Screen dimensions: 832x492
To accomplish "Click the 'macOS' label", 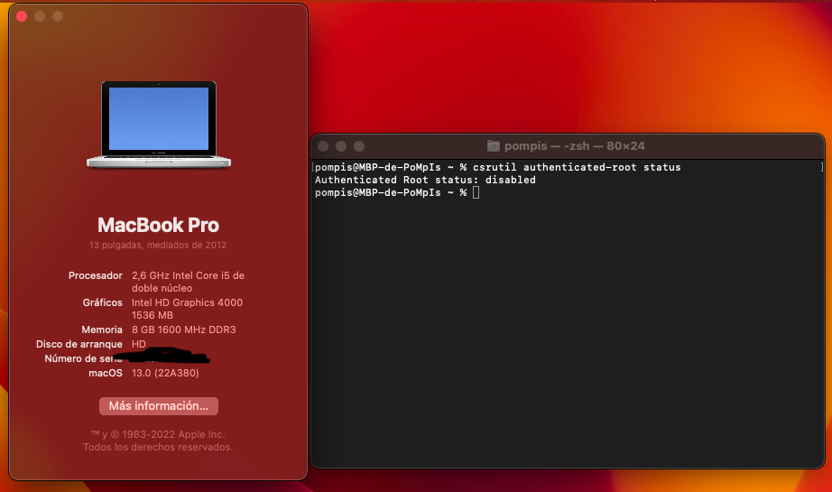I will [106, 373].
